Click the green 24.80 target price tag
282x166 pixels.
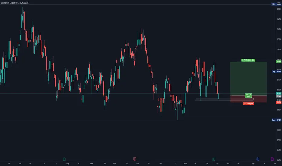coord(279,62)
